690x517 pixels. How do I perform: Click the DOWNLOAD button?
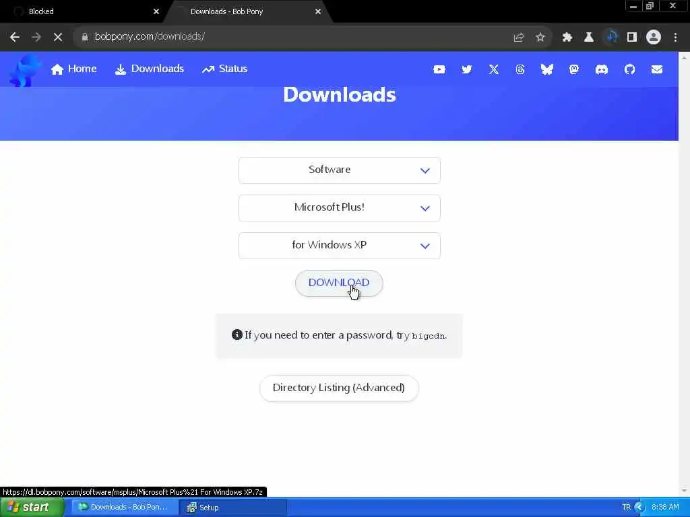[x=339, y=283]
